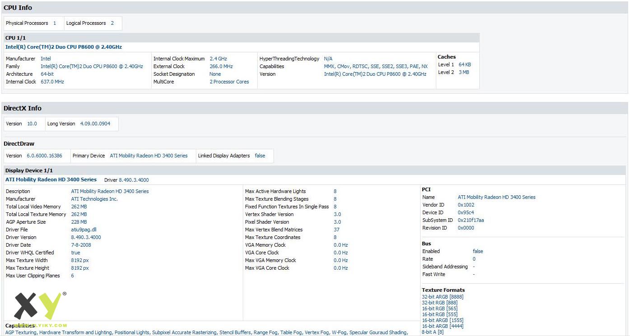Select the DirectX Version value 10.0

[x=32, y=124]
